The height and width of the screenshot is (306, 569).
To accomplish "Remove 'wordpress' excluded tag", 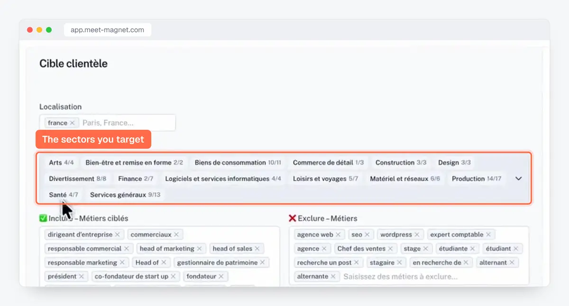I will coord(417,234).
